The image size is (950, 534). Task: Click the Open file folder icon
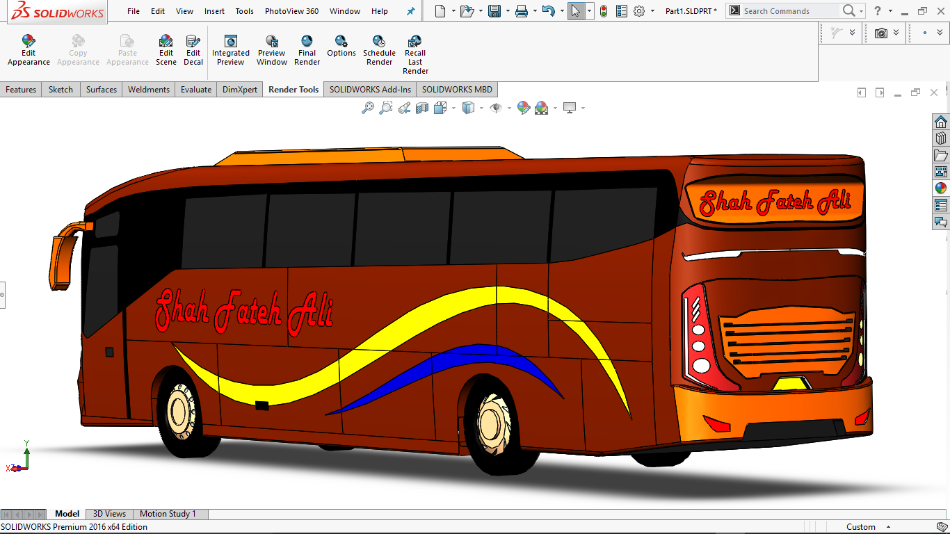(467, 11)
